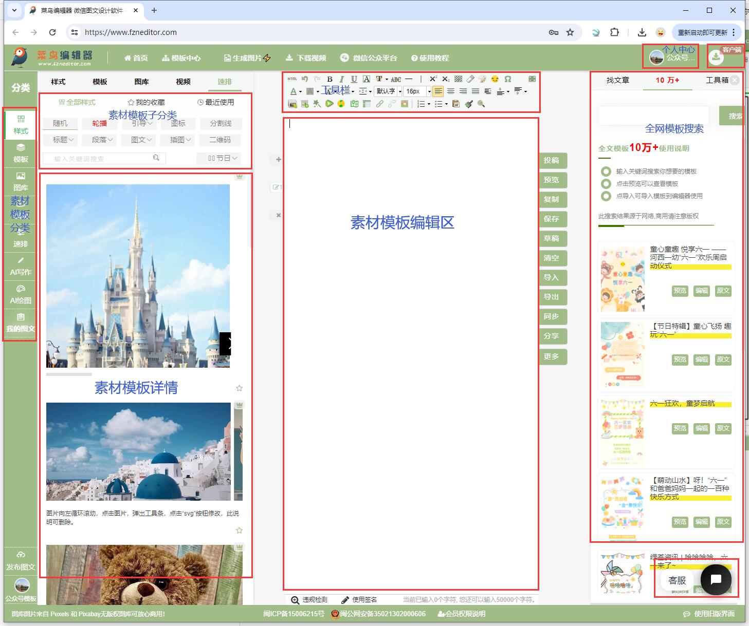The image size is (749, 626).
Task: Open AI绘图 in the left sidebar
Action: pos(21,294)
